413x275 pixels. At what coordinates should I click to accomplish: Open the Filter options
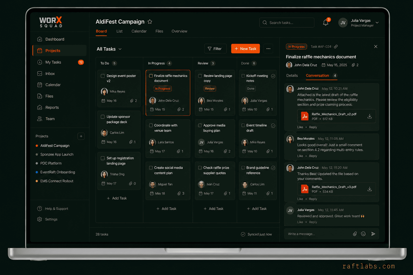pyautogui.click(x=215, y=49)
